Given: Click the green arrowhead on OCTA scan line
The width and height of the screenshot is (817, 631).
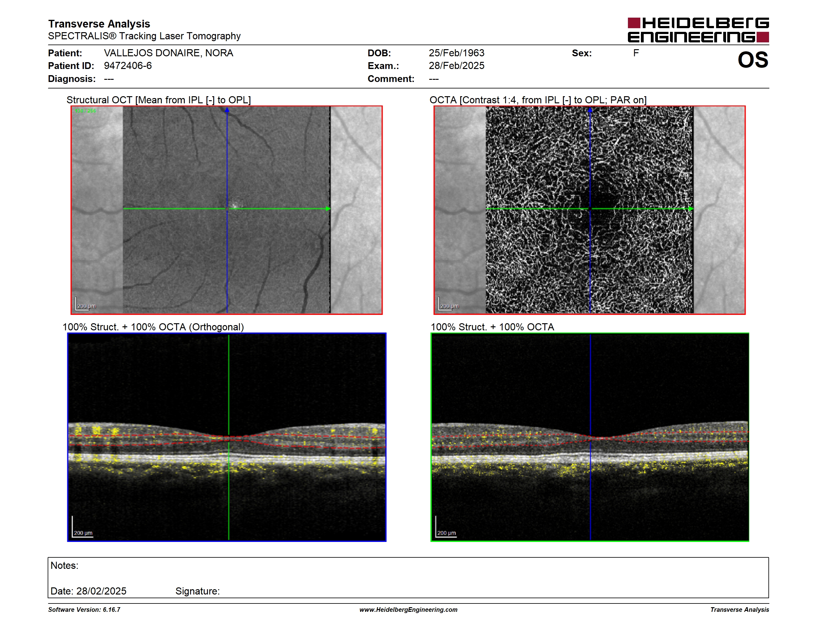Looking at the screenshot, I should [691, 208].
